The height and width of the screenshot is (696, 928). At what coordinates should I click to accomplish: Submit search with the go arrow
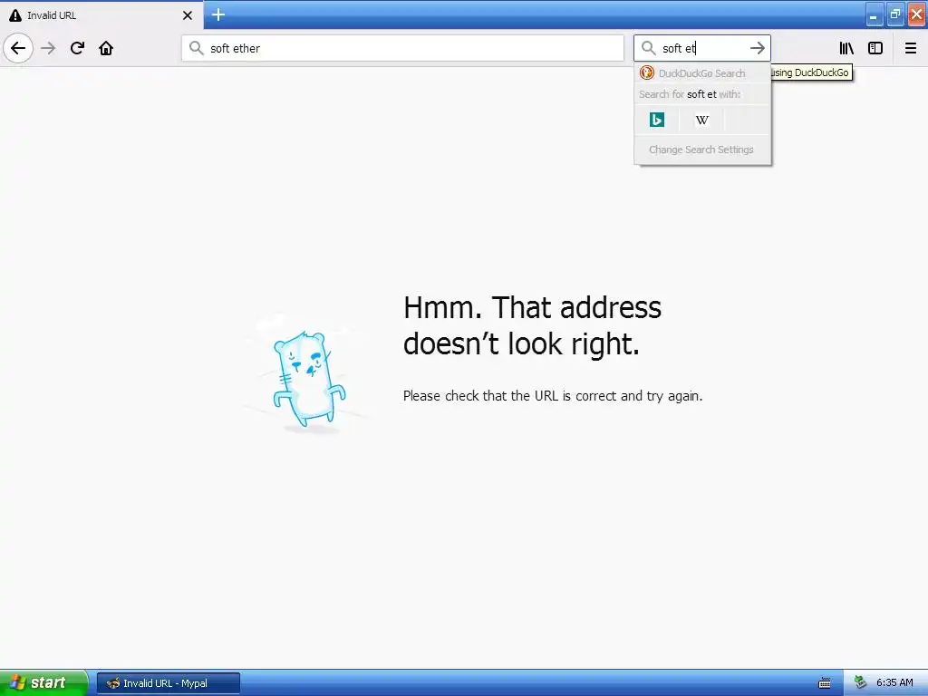point(757,48)
